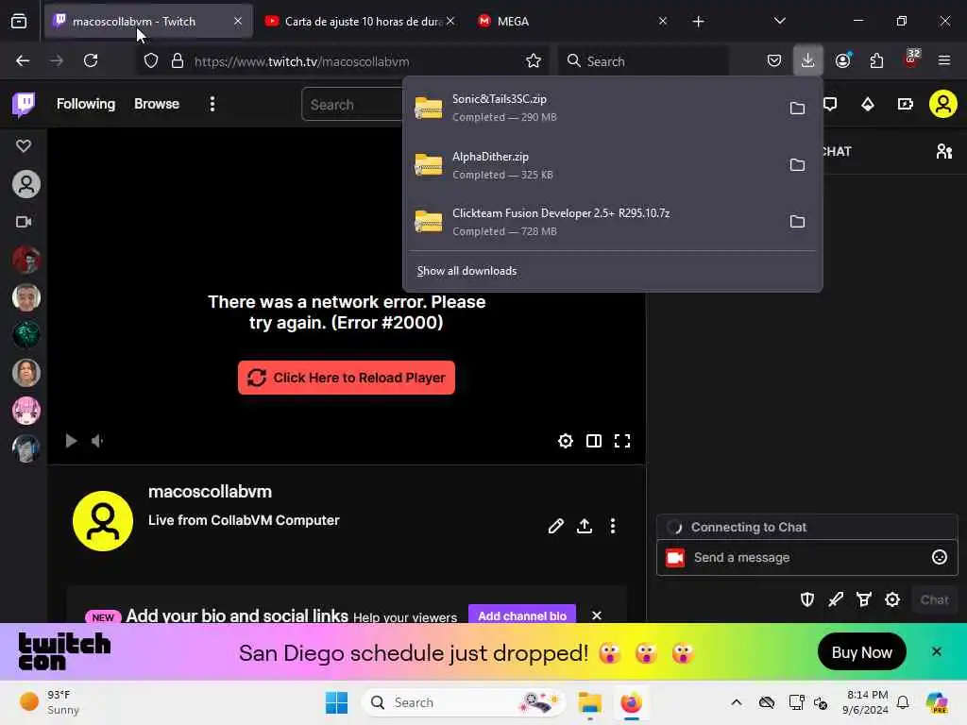
Task: Show Clickteam Fusion Developer file in folder
Action: 797,221
